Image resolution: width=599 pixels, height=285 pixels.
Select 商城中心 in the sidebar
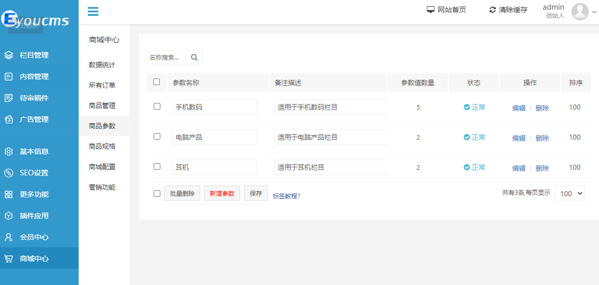pyautogui.click(x=39, y=258)
